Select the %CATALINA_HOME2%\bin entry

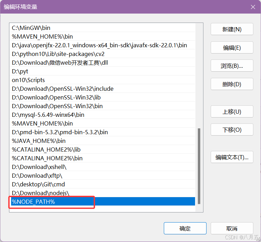pos(102,158)
